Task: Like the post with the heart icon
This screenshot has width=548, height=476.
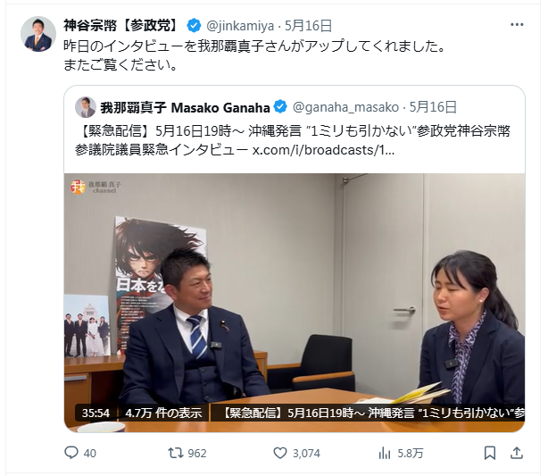Action: [280, 453]
